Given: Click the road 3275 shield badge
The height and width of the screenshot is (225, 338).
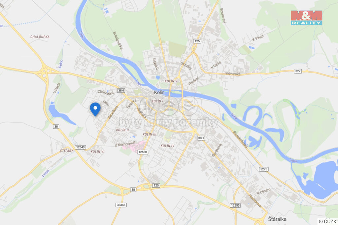Looking at the screenshot, I should 264,169.
